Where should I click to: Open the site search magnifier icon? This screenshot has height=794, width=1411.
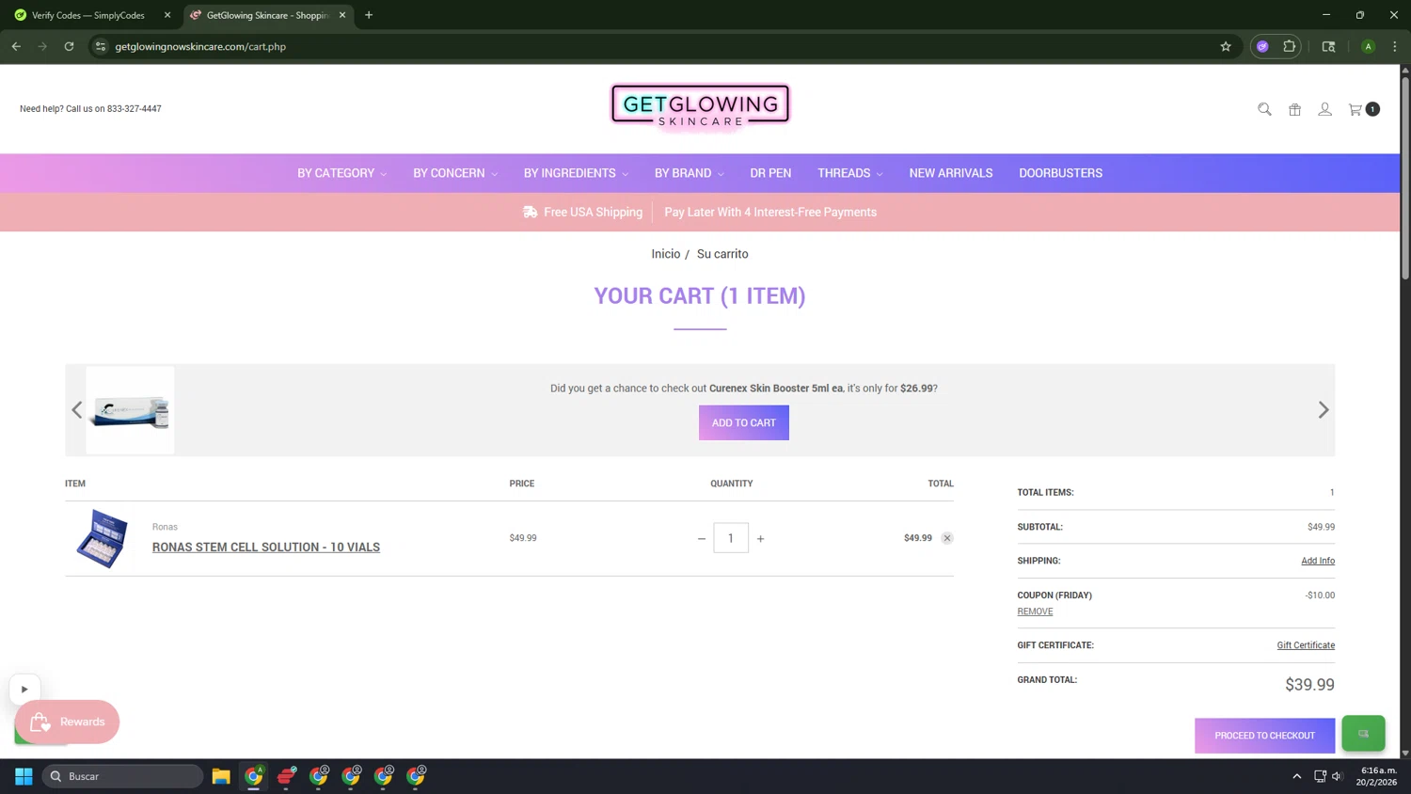click(x=1264, y=109)
